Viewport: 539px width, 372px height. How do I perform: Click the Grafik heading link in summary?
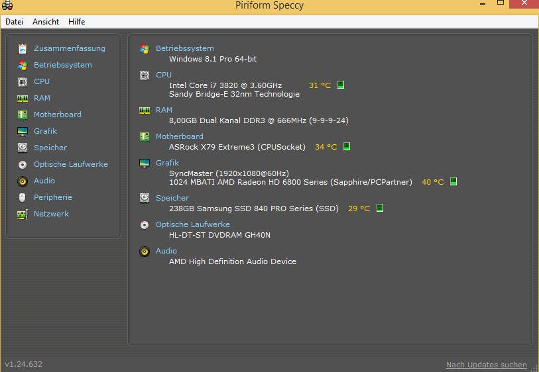(168, 163)
